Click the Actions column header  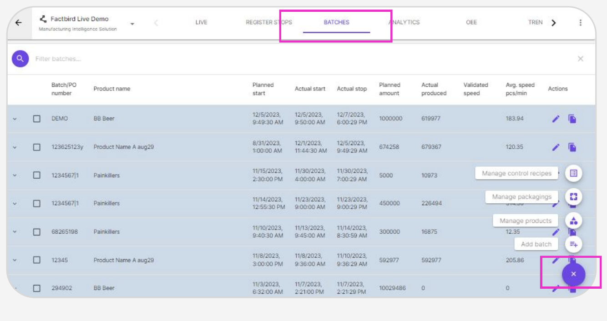(558, 89)
